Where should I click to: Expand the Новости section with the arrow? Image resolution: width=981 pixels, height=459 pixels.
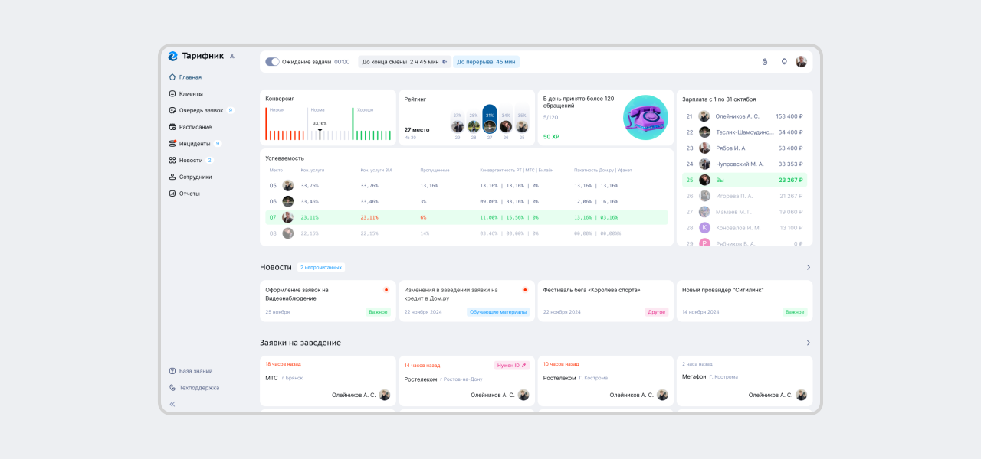808,268
